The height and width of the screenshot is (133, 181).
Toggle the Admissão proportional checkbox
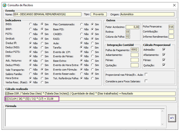[x=164, y=50]
